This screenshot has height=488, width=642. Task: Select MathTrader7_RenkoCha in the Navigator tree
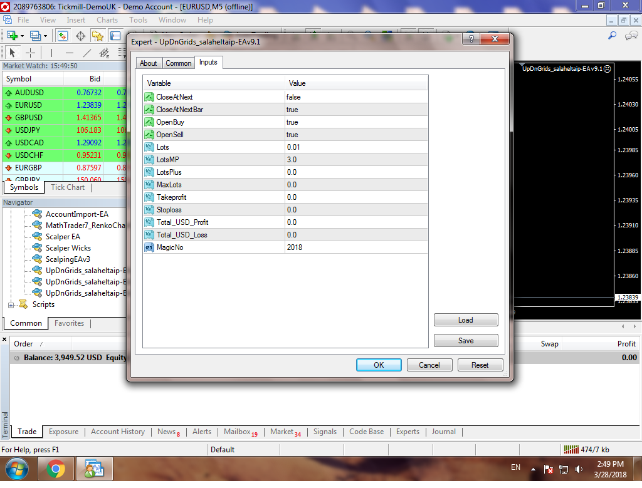pyautogui.click(x=85, y=226)
